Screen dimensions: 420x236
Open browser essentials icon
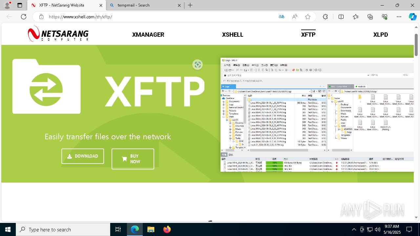(x=385, y=17)
